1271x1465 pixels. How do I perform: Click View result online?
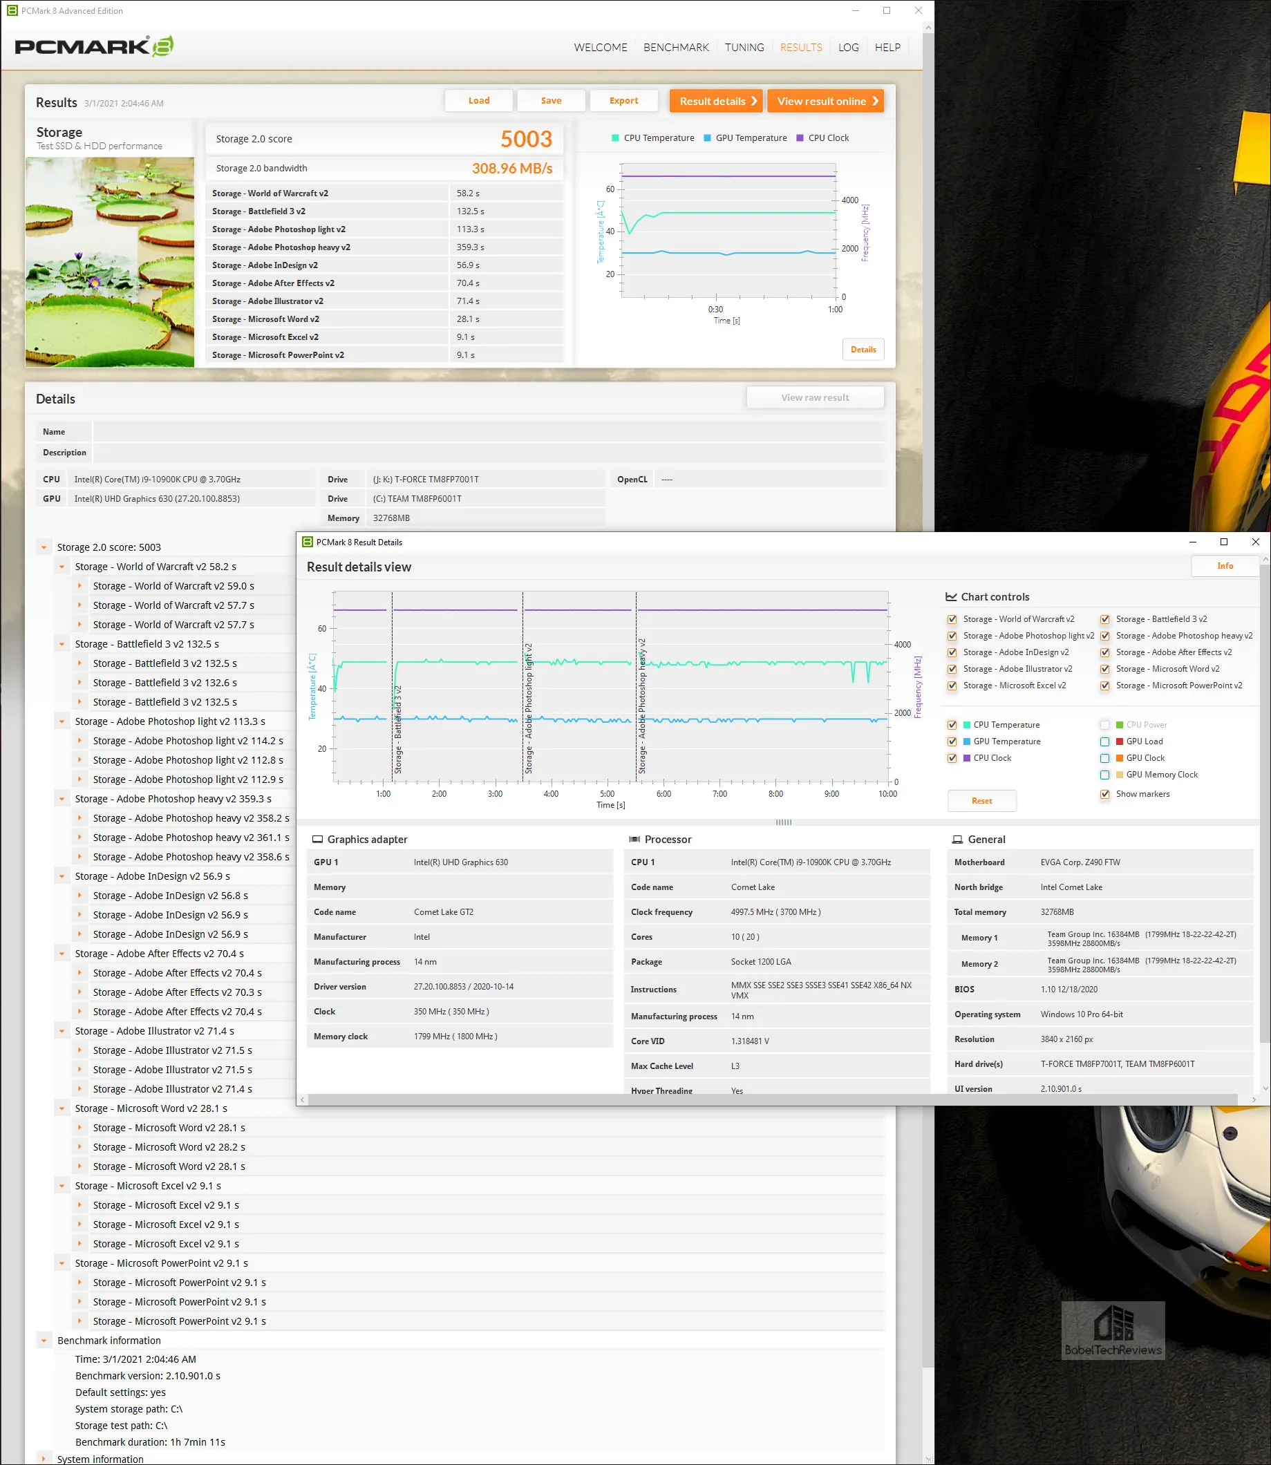(x=826, y=102)
